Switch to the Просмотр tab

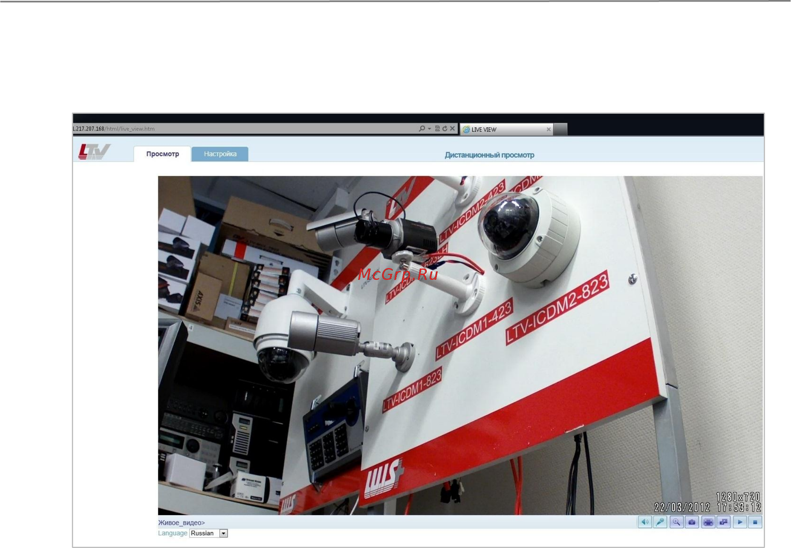pos(162,154)
